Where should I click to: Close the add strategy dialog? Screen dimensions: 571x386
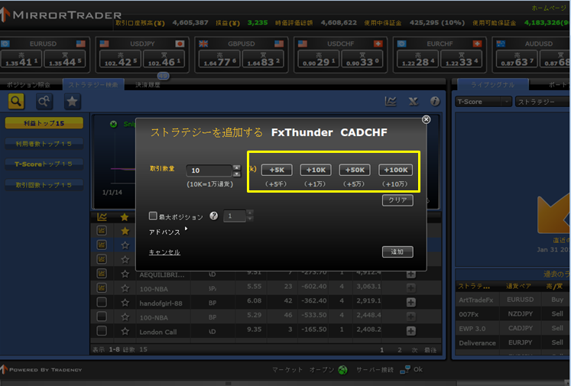click(427, 119)
